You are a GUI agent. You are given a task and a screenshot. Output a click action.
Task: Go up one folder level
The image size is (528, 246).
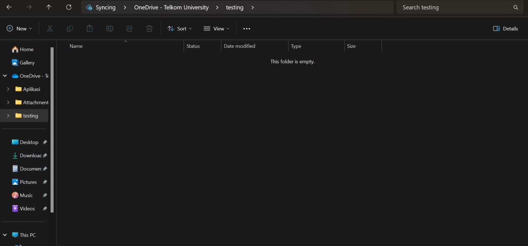(49, 7)
